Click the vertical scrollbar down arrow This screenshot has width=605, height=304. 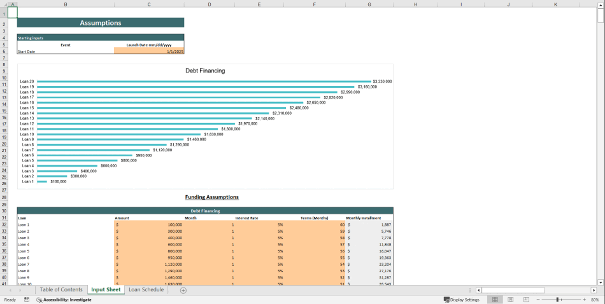[x=601, y=281]
